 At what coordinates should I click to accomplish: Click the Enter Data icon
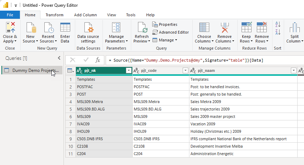tap(65, 28)
